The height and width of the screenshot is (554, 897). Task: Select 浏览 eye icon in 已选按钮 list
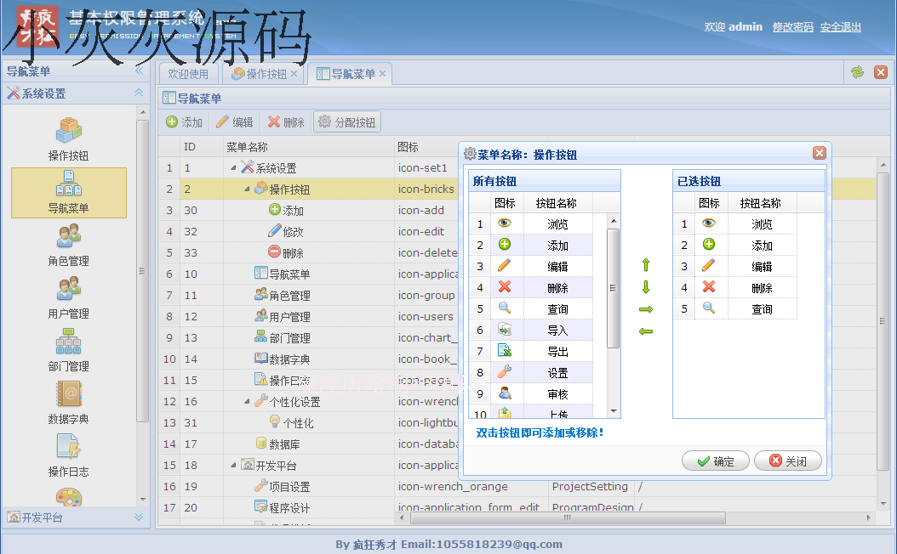click(x=708, y=223)
